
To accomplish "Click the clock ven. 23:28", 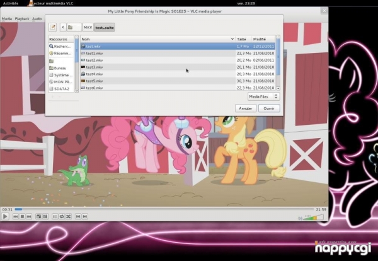I will tap(246, 3).
